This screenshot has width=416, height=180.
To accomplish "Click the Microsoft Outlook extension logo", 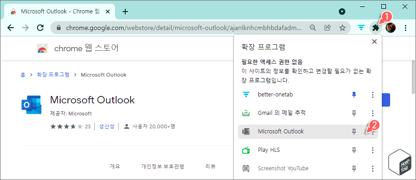I will click(31, 105).
